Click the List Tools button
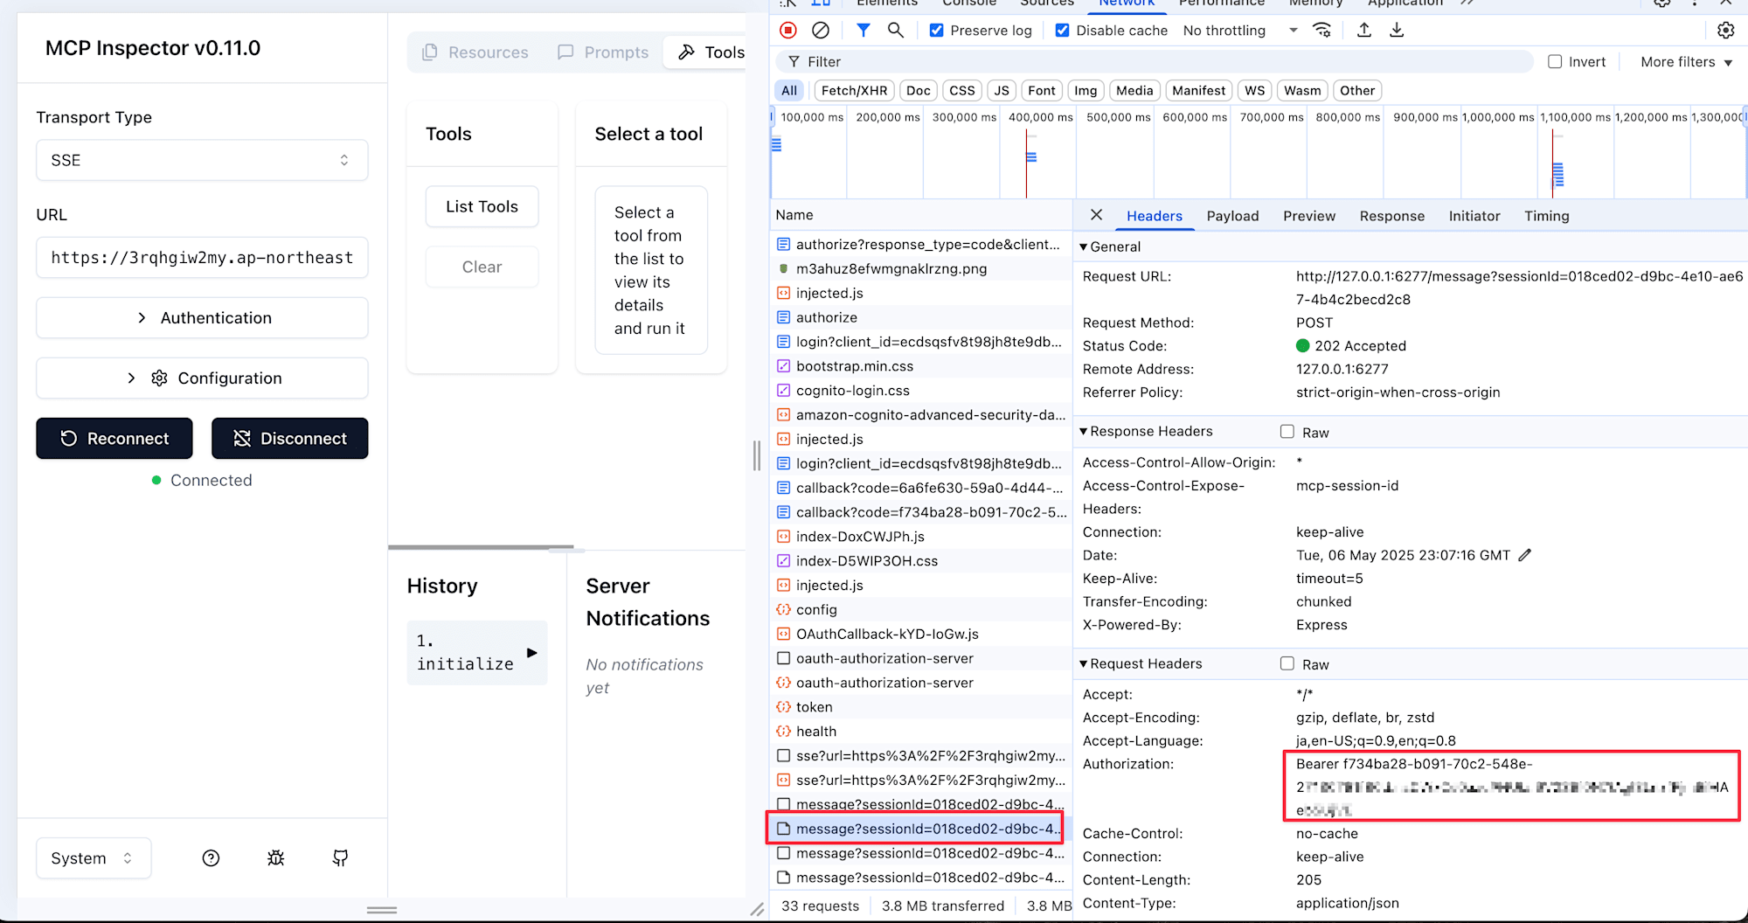 point(482,207)
